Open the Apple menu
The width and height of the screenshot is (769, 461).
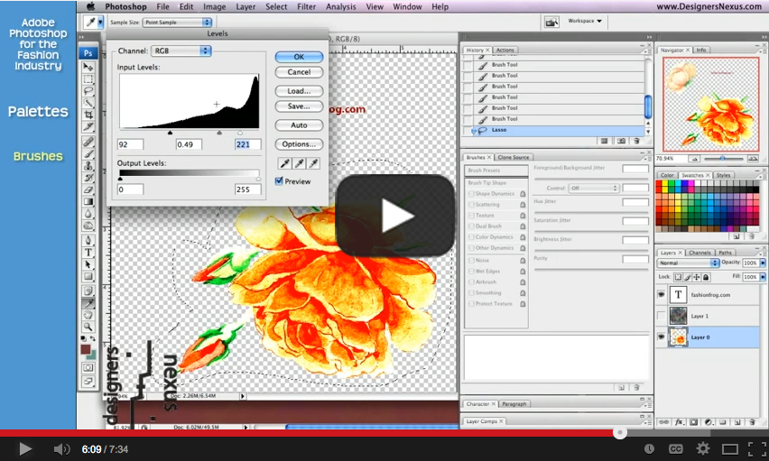[91, 6]
